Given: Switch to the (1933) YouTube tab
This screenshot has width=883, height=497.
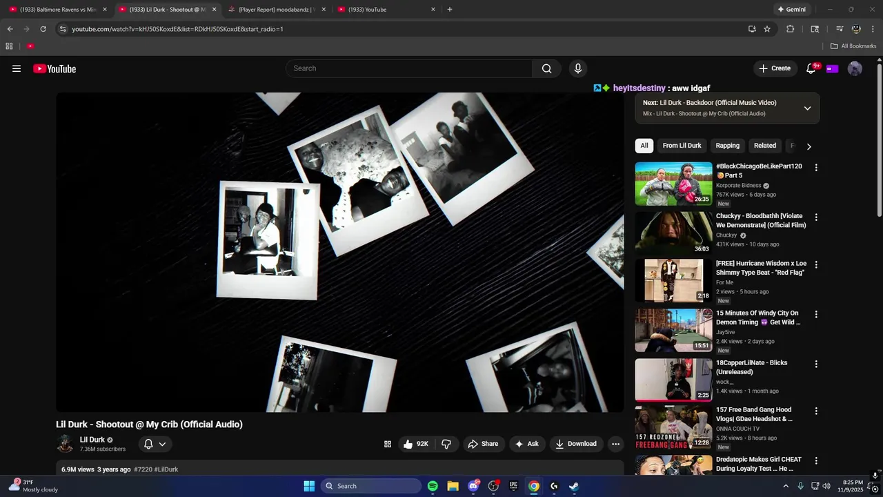Looking at the screenshot, I should [x=386, y=10].
